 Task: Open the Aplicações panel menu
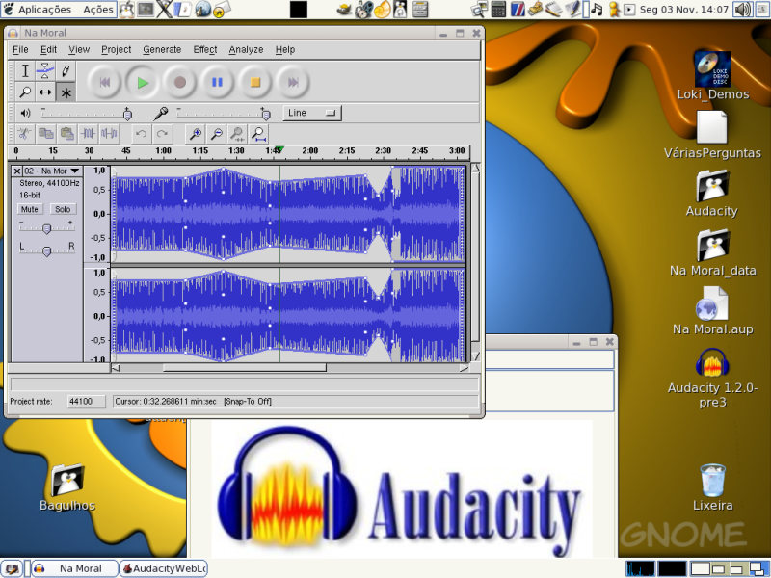click(37, 10)
